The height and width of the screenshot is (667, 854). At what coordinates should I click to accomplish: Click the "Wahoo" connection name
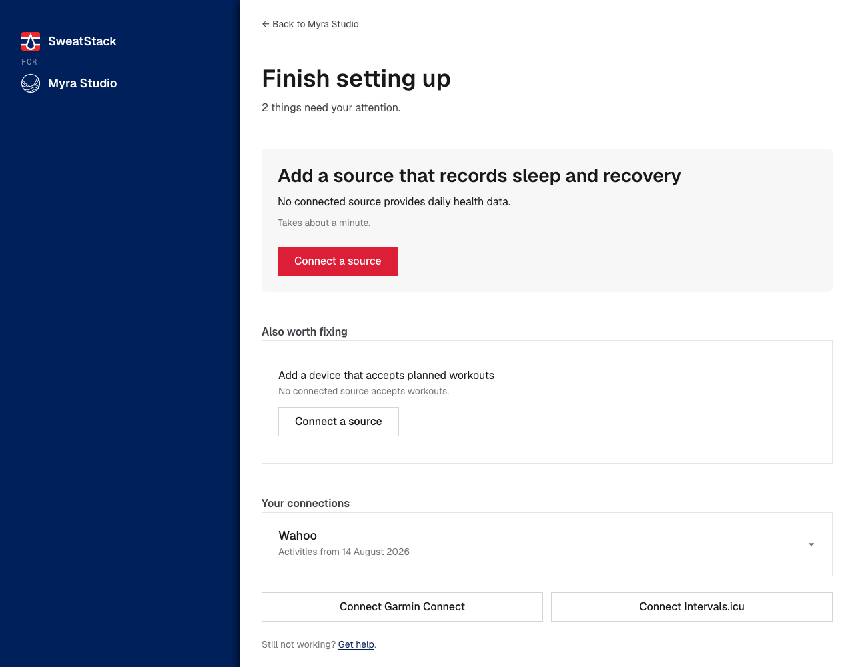(298, 536)
